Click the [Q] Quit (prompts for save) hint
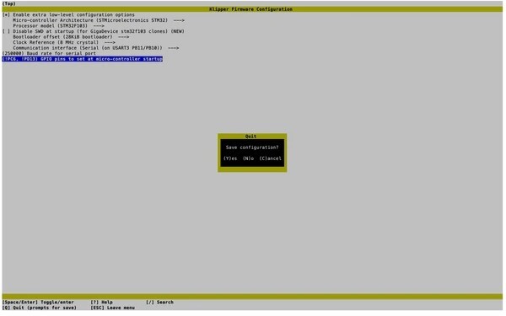The width and height of the screenshot is (506, 316). 40,308
